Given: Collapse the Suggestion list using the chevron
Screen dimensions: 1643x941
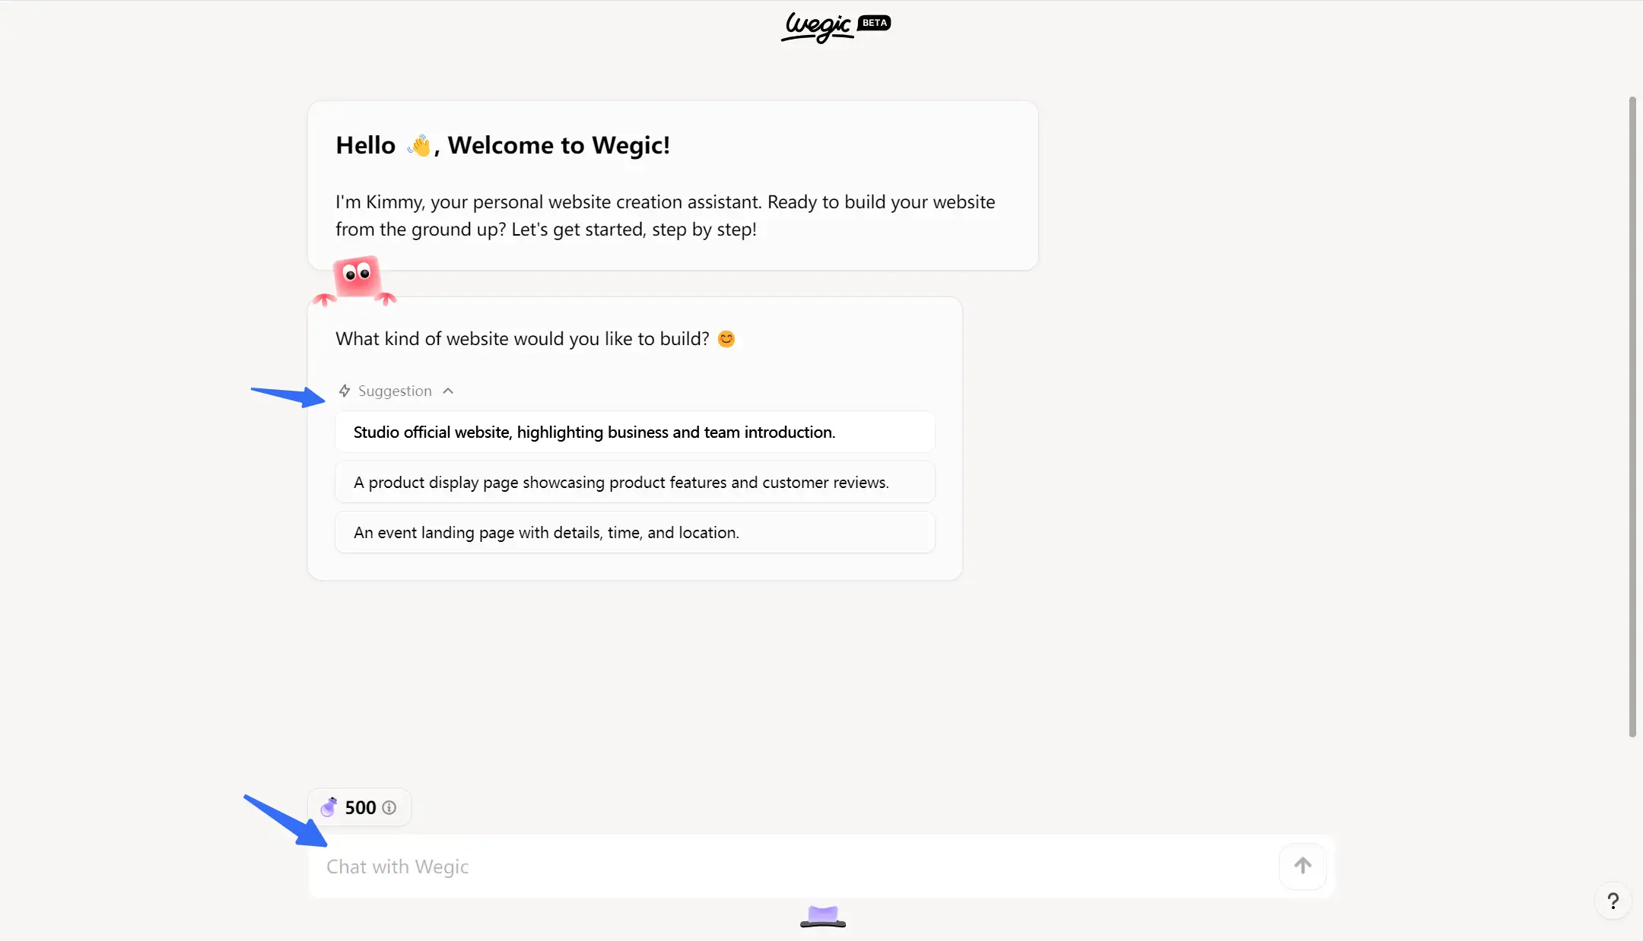Looking at the screenshot, I should click(448, 391).
